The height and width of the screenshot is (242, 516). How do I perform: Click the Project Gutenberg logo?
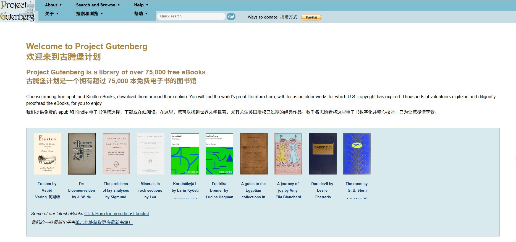click(x=18, y=11)
